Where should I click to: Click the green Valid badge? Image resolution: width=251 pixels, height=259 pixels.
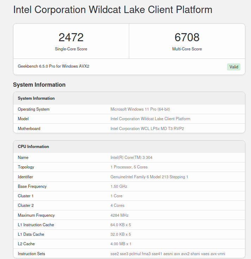click(x=234, y=67)
